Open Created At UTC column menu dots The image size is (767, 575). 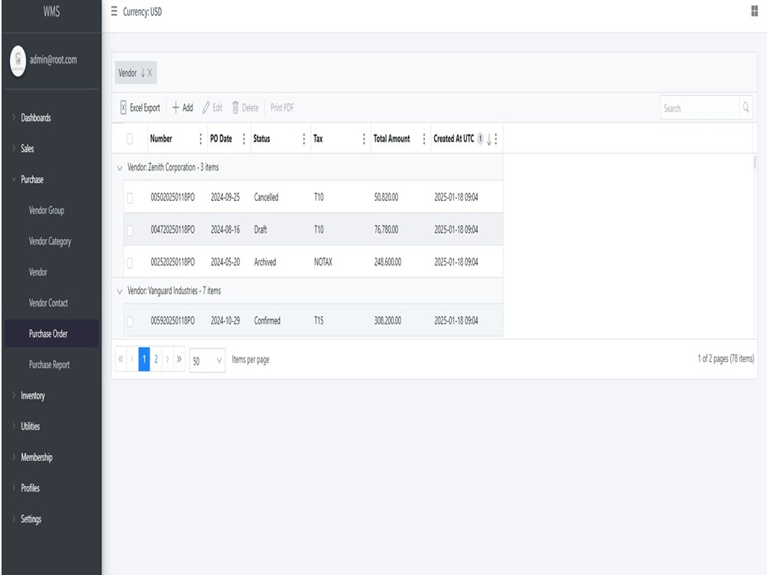tap(496, 139)
